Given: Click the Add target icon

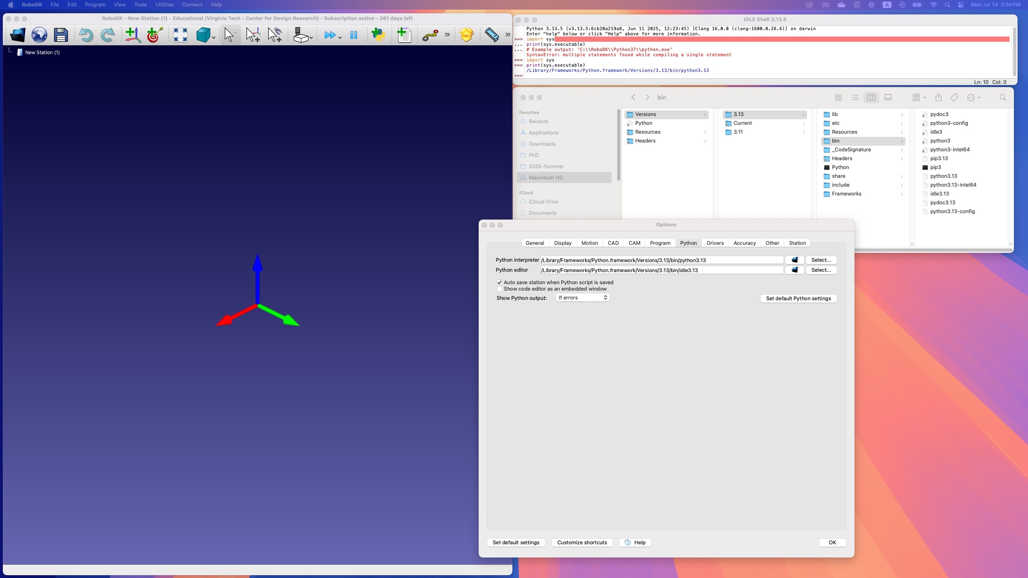Looking at the screenshot, I should pos(155,35).
